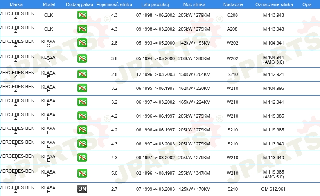The image size is (320, 196).
Task: Click the Pojemność silnika column header
Action: 114,4
